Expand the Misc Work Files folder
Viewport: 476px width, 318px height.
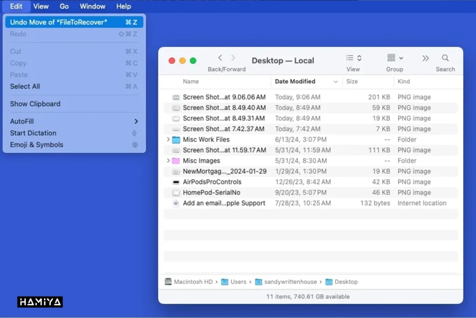coord(168,140)
